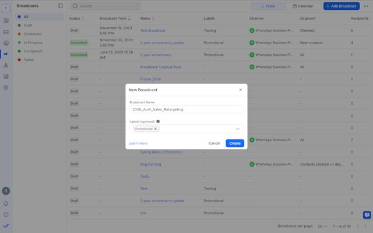The image size is (373, 233).
Task: Click WhatsApp icon in Test Broadcast row
Action: point(252,30)
